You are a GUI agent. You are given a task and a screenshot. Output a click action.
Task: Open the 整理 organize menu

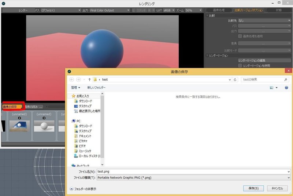[75, 88]
